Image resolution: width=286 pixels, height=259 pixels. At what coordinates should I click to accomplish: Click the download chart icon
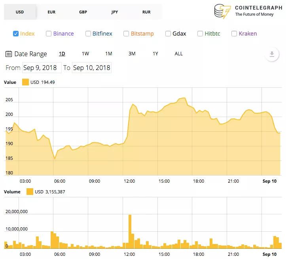tap(272, 54)
